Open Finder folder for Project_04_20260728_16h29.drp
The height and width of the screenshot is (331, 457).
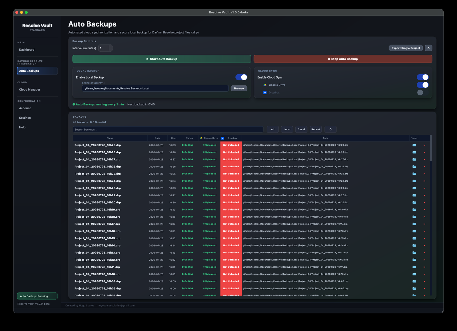[414, 145]
